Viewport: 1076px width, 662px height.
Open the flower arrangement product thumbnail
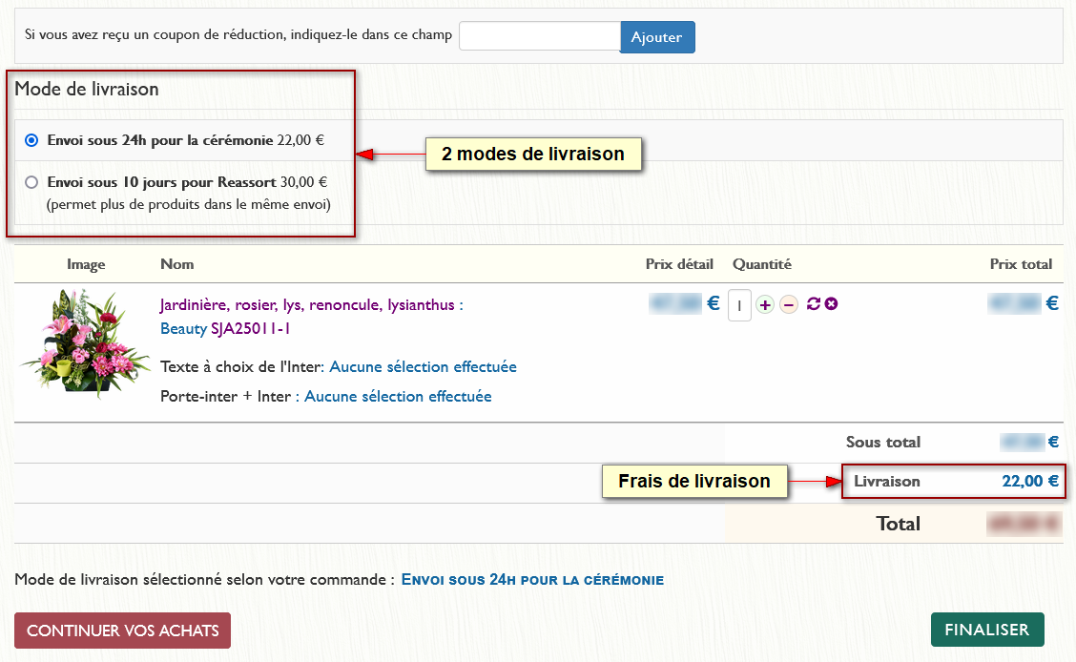pyautogui.click(x=86, y=341)
